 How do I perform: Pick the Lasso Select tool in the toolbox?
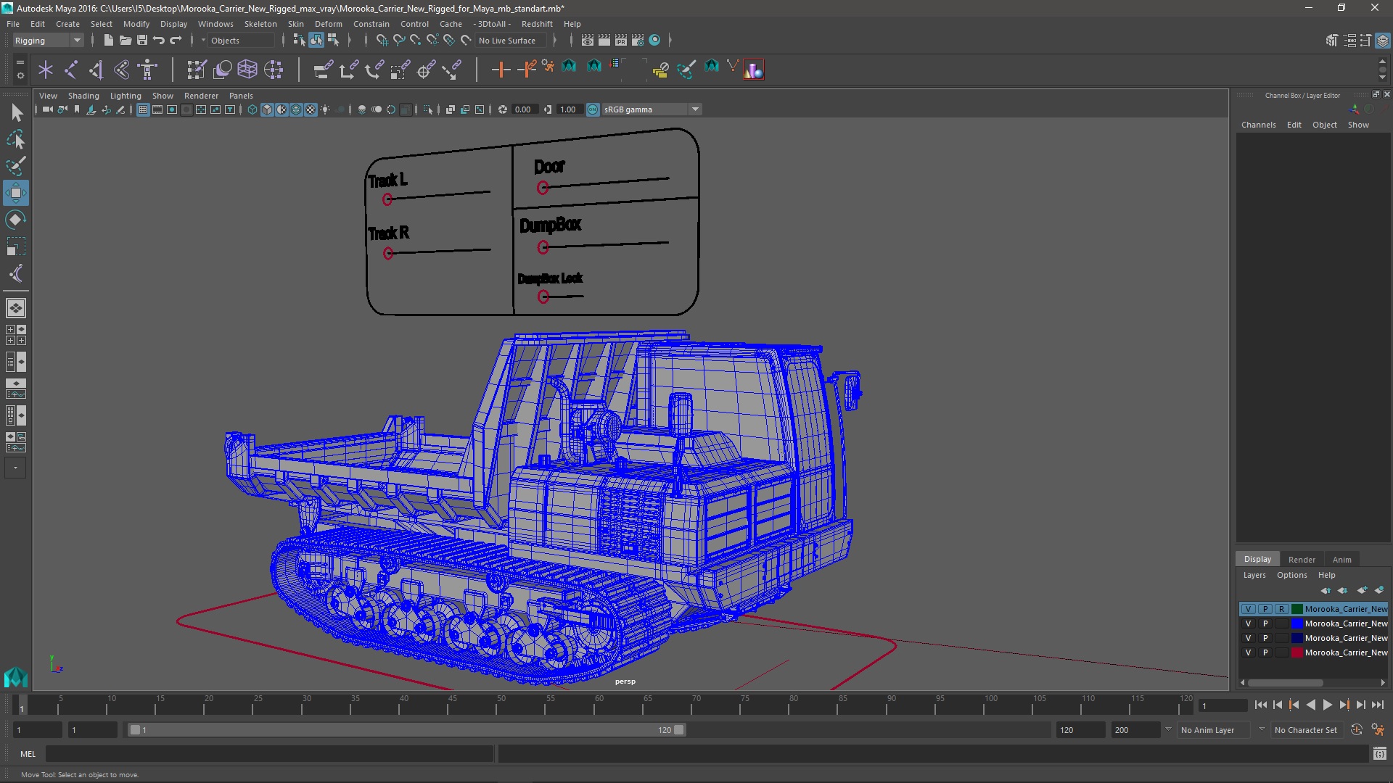(16, 139)
